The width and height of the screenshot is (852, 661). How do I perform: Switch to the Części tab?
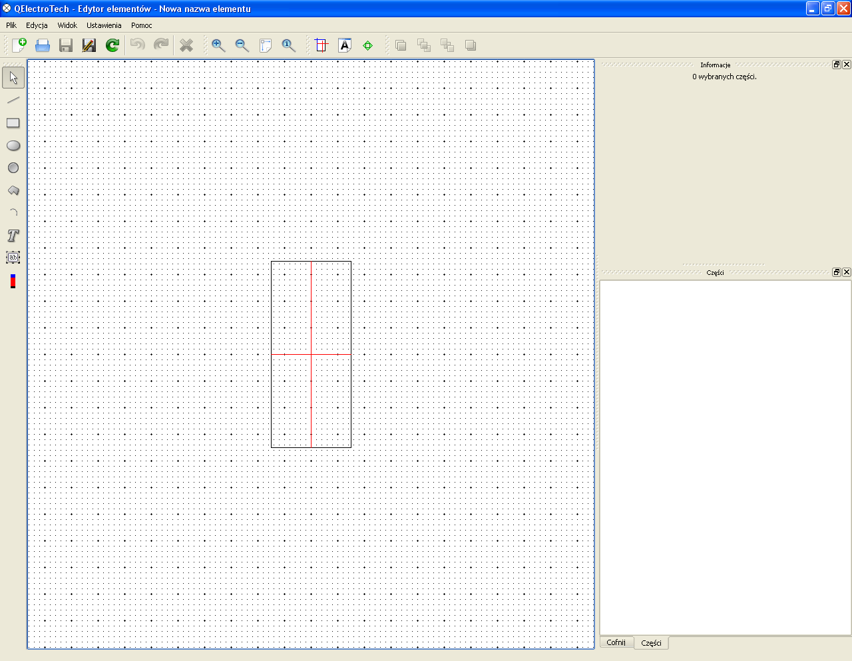click(x=651, y=643)
